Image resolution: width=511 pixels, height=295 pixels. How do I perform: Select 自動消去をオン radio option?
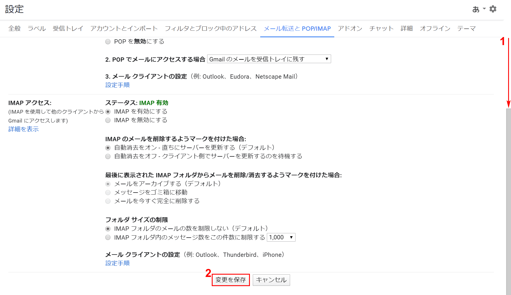(x=108, y=148)
